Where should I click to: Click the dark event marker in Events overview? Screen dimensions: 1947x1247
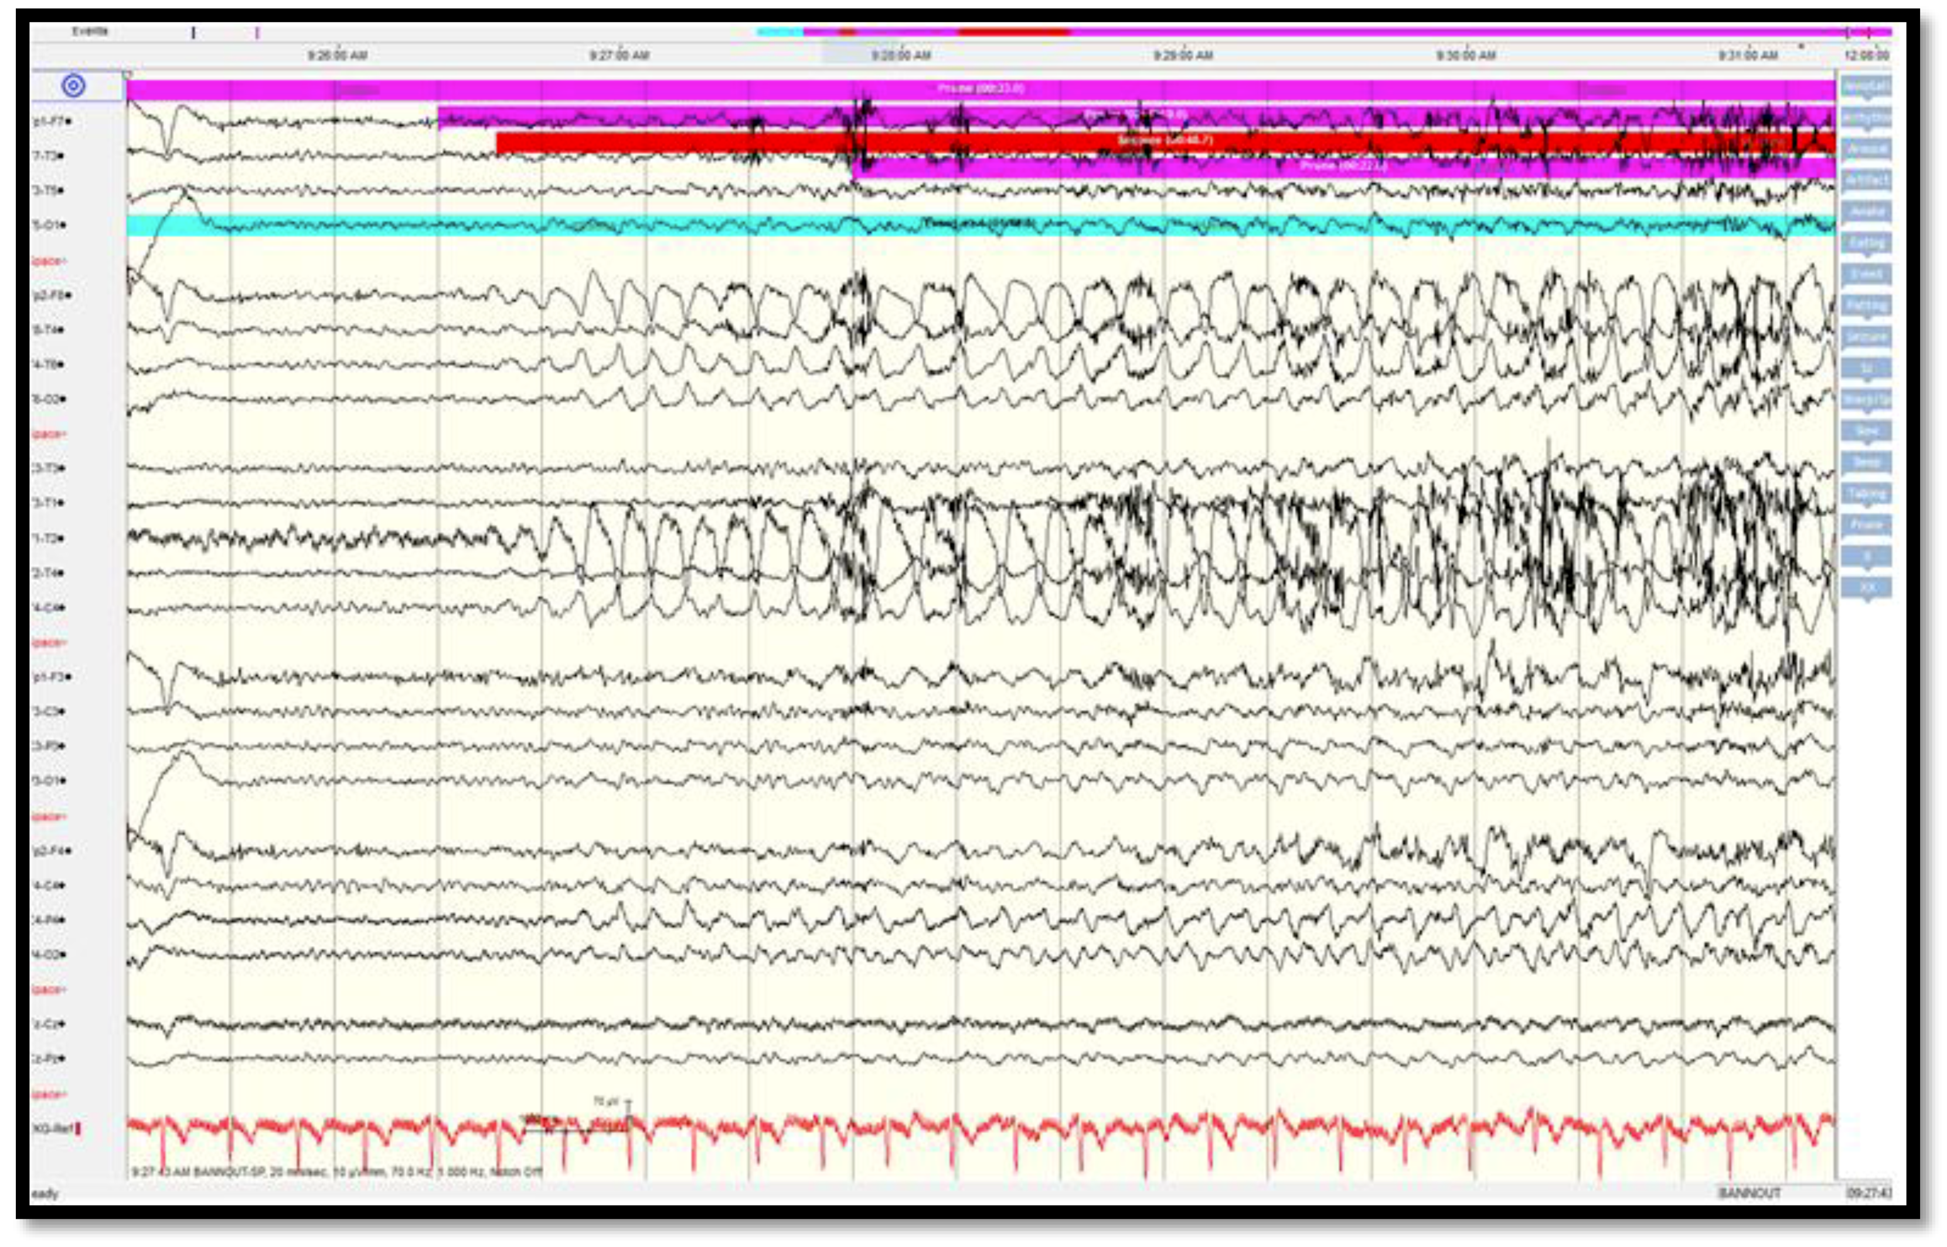[193, 32]
